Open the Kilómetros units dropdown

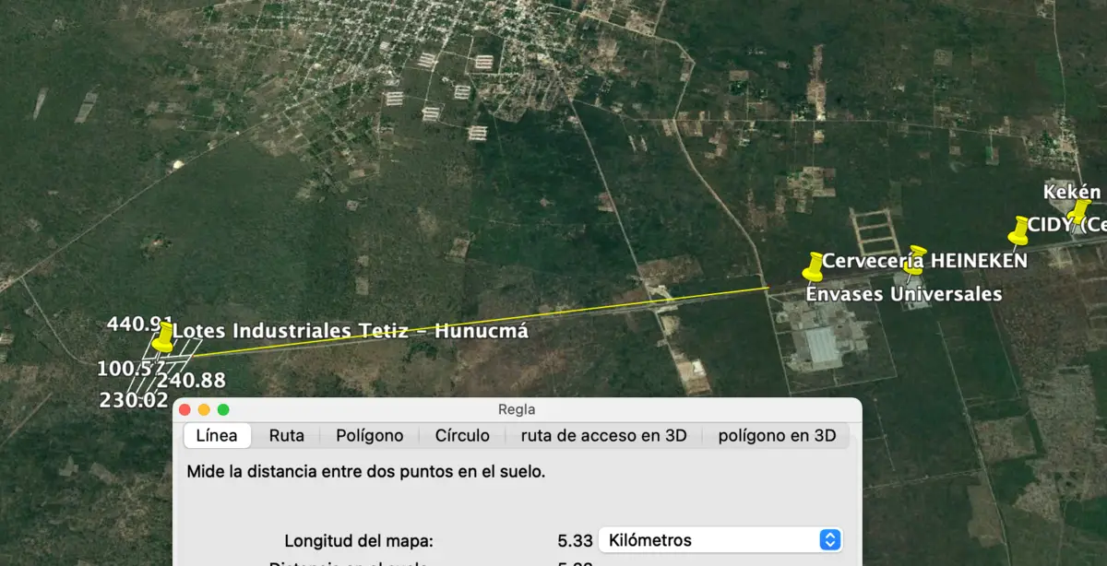[x=720, y=540]
